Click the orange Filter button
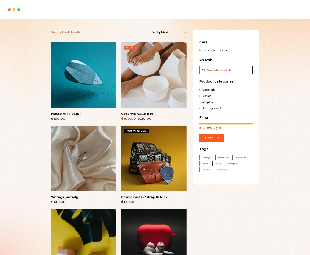 pyautogui.click(x=212, y=138)
